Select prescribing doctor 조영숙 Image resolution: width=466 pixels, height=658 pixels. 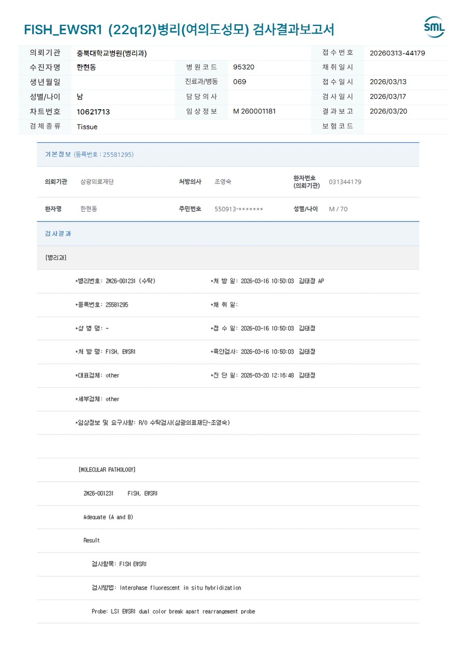point(223,182)
